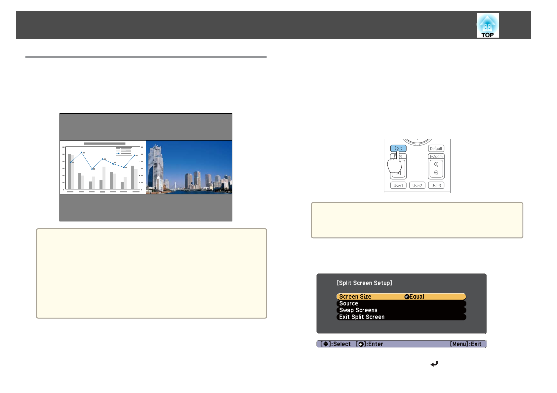
Task: Click the User2 button
Action: point(417,185)
